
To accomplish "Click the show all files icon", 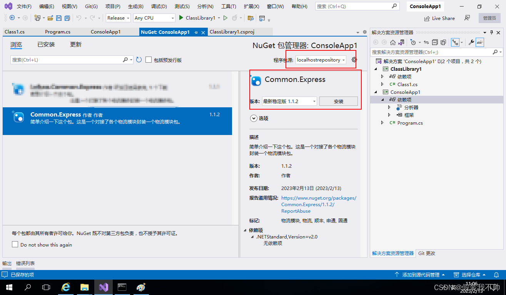I will coord(443,42).
